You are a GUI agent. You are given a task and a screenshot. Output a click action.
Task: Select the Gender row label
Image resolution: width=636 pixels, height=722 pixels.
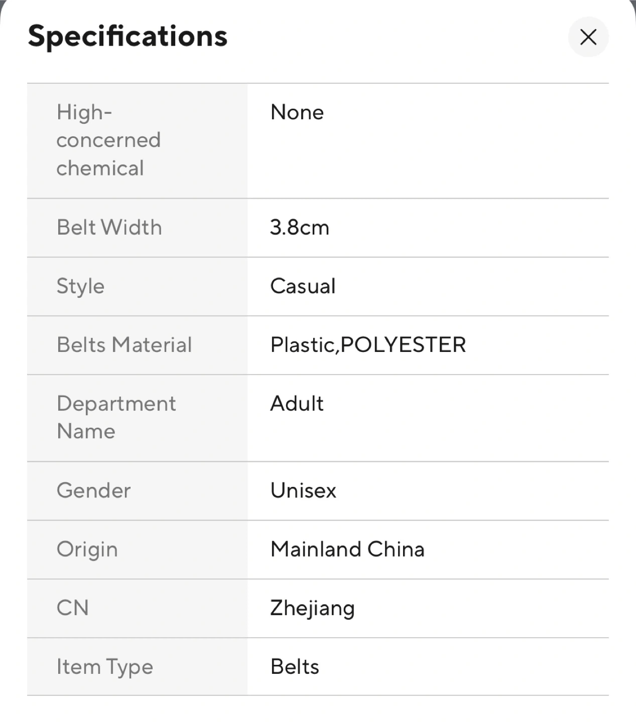click(93, 490)
